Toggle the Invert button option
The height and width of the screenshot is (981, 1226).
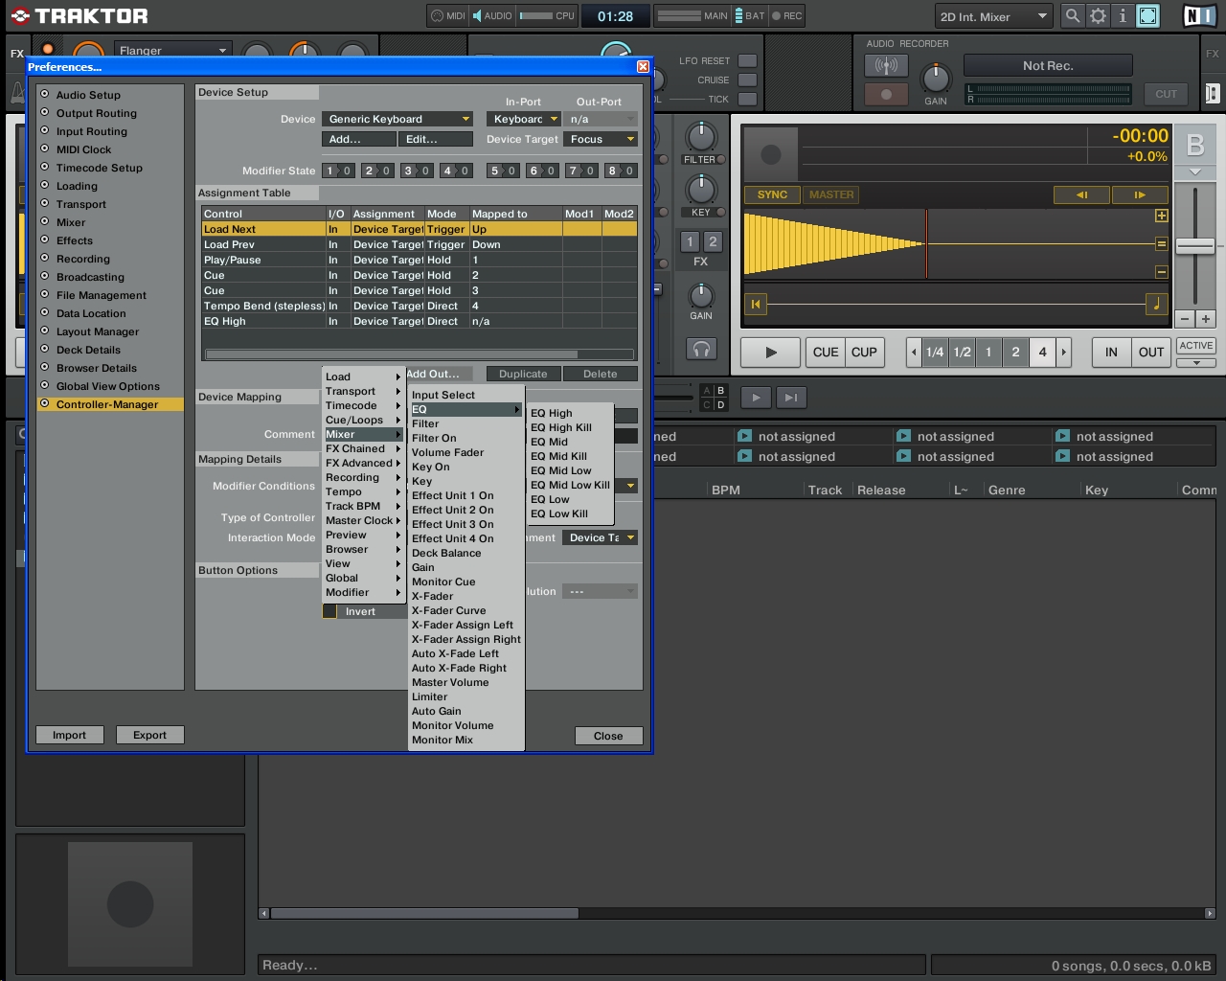point(329,611)
